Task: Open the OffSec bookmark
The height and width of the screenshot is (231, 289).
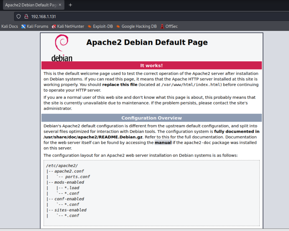Action: 169,26
